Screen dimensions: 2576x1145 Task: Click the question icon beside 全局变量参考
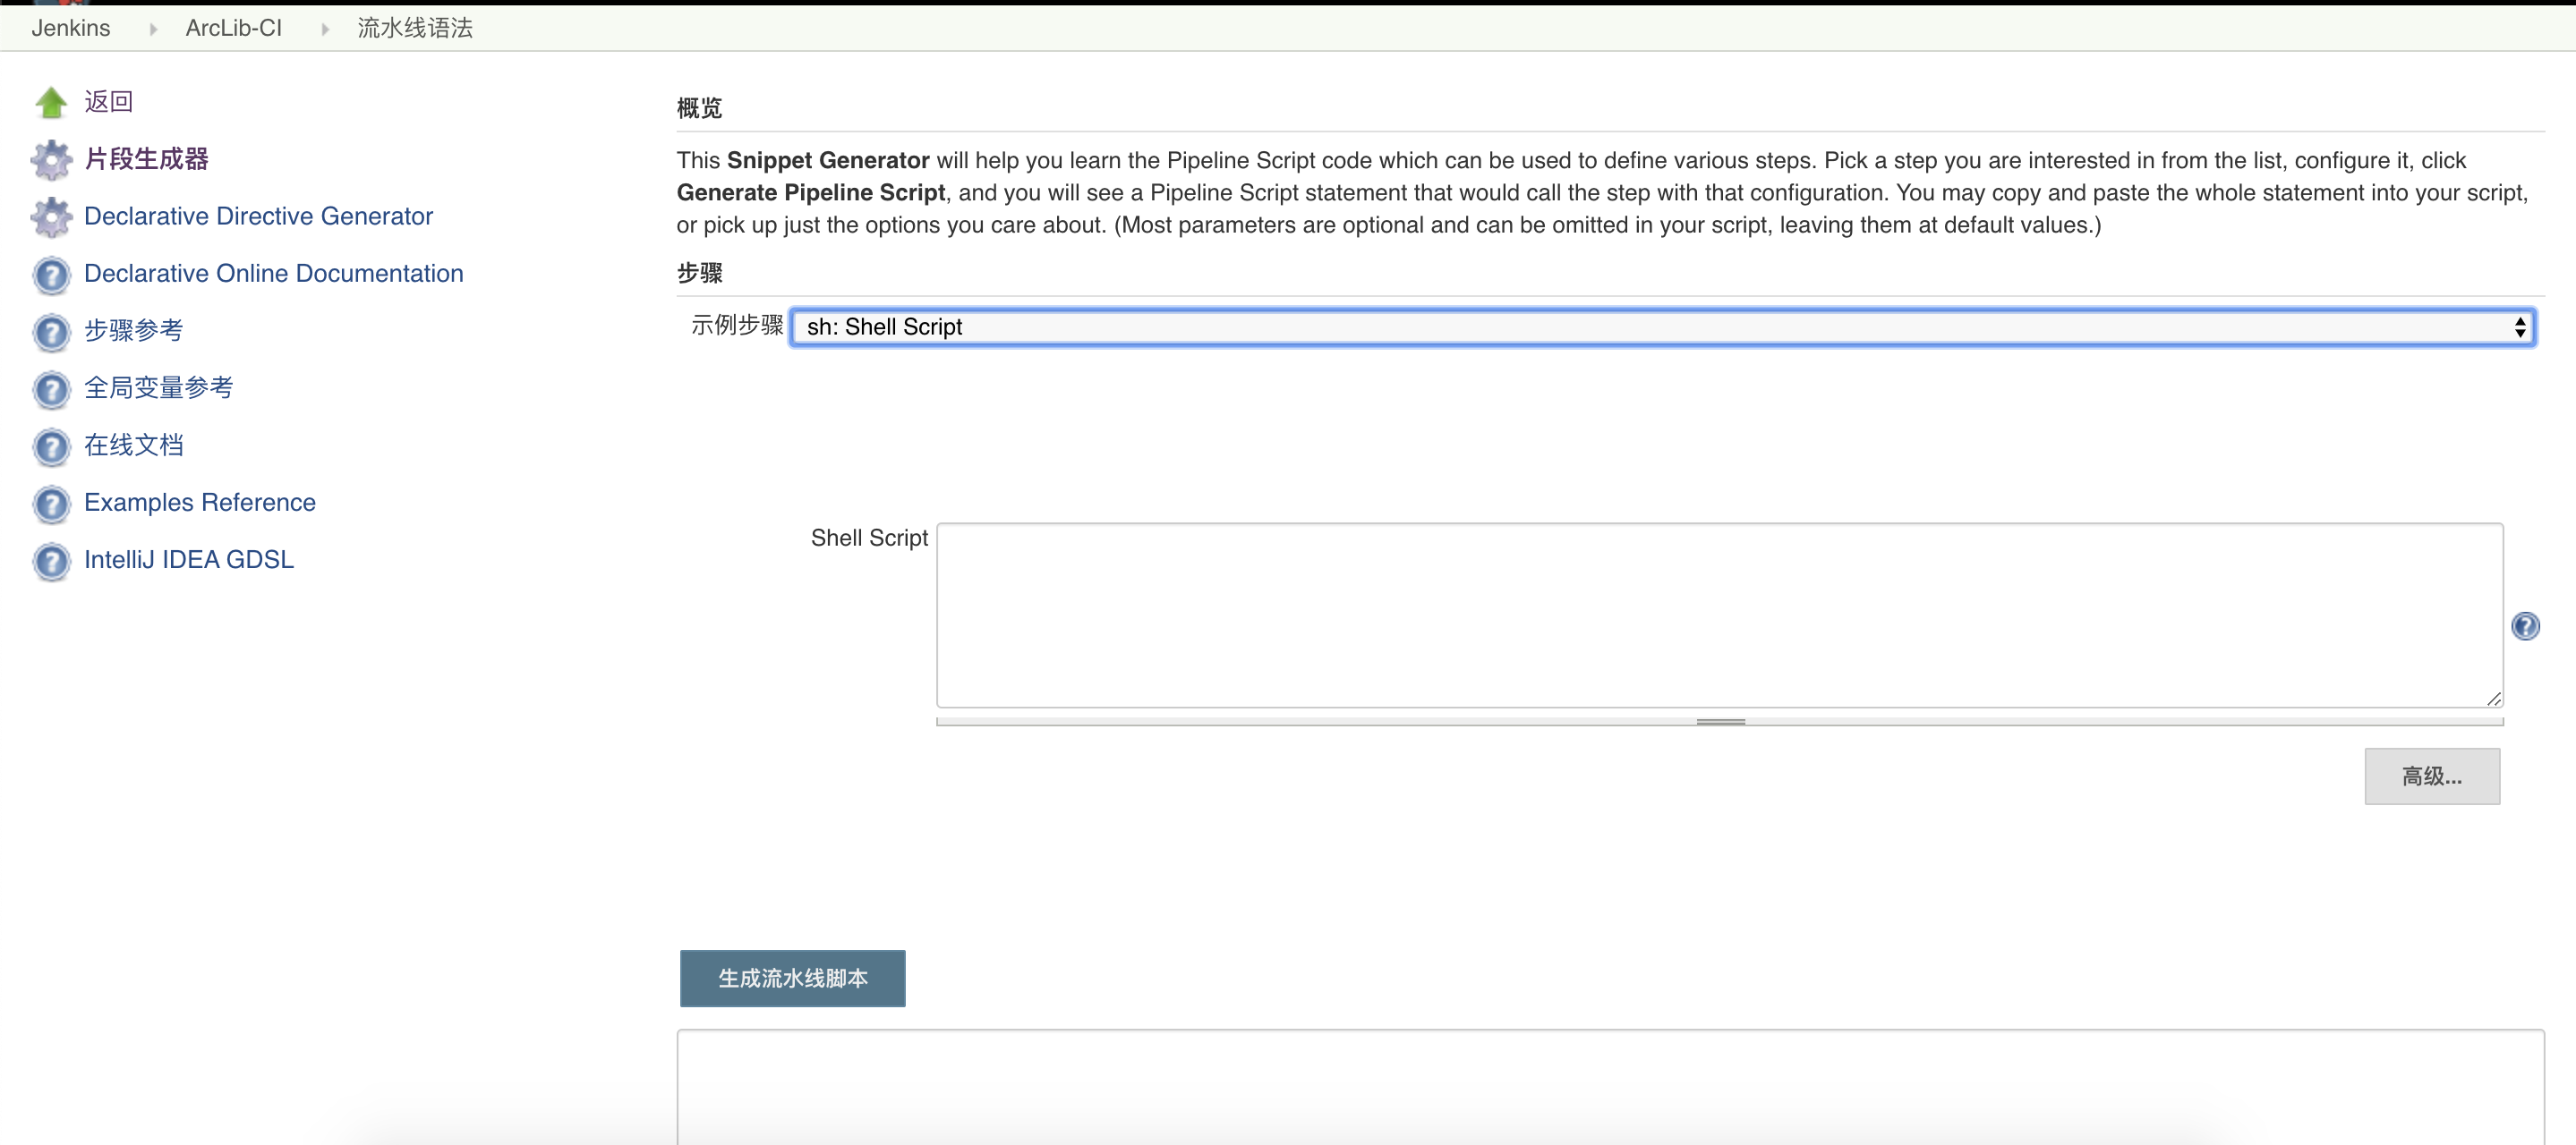[x=51, y=388]
